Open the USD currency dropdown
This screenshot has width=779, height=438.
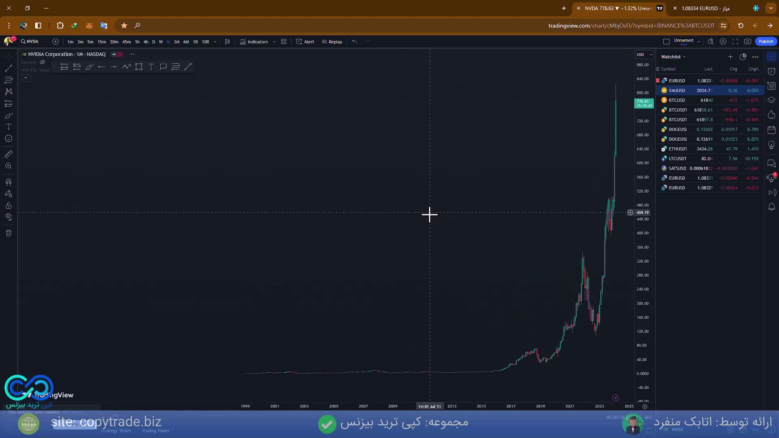[644, 54]
